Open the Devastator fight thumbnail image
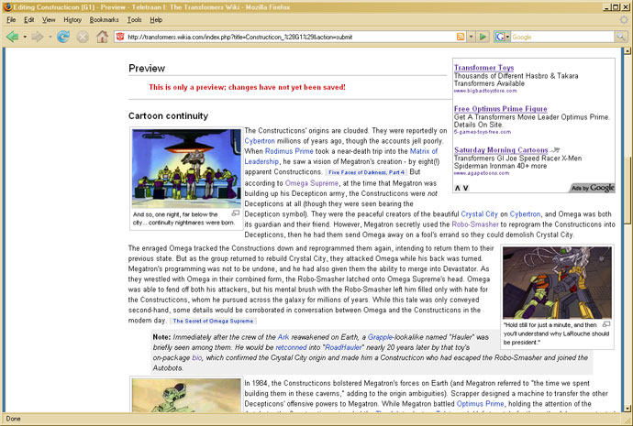This screenshot has height=426, width=633. [557, 282]
